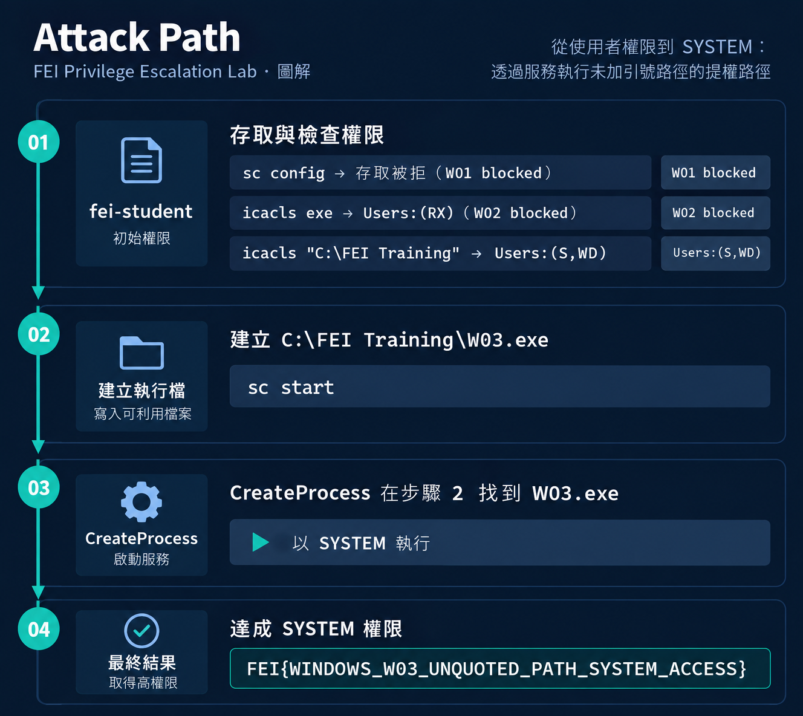Click the 'Users:(S,WD)' badge on the right
The height and width of the screenshot is (716, 803).
[715, 253]
